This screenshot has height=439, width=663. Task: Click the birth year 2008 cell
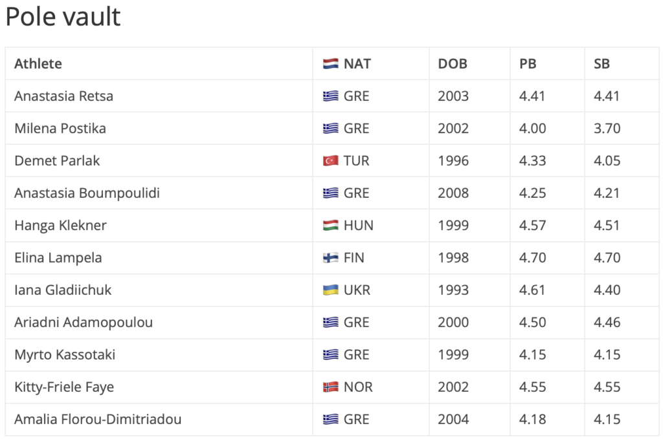point(453,193)
